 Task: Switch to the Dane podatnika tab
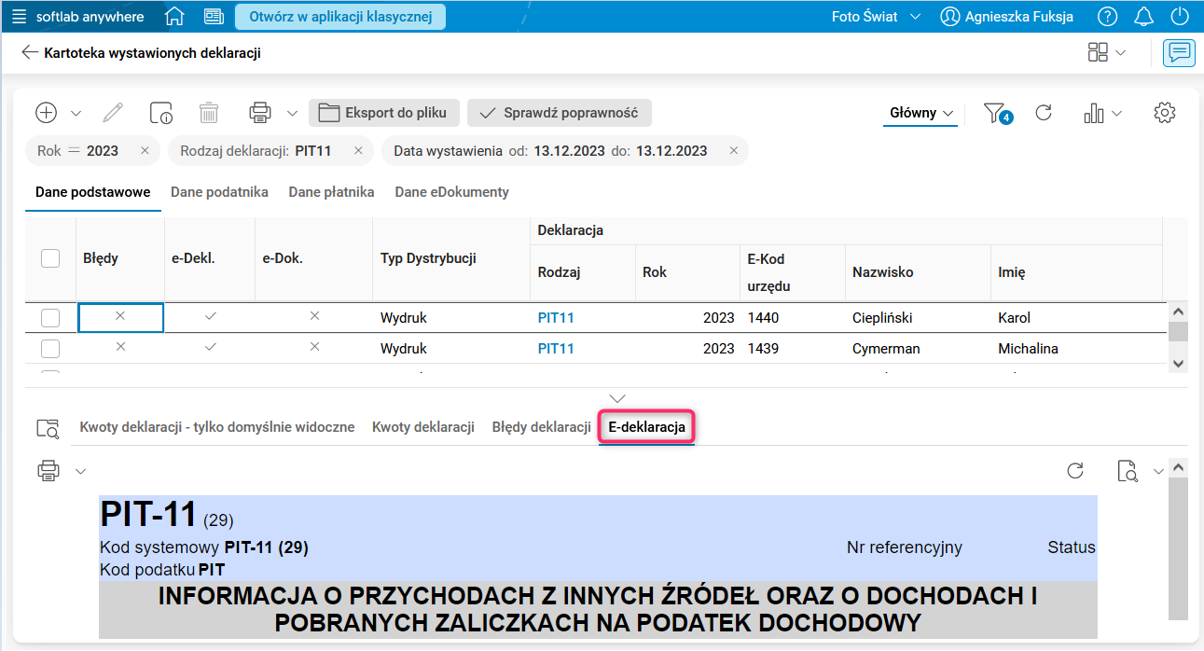tap(221, 192)
